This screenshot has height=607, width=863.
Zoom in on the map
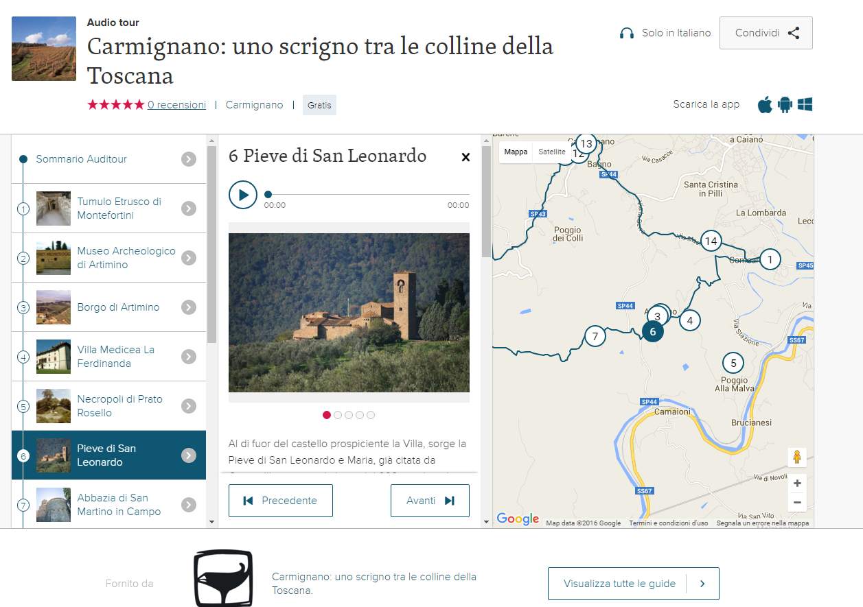(x=797, y=484)
